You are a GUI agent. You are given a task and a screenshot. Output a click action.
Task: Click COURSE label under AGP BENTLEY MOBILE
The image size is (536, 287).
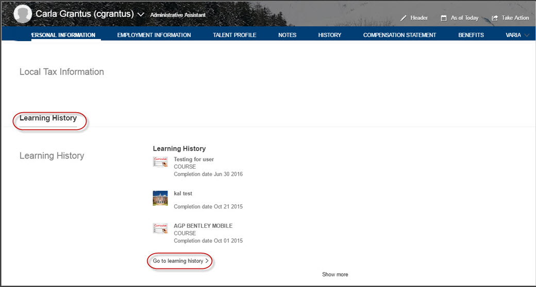point(185,233)
